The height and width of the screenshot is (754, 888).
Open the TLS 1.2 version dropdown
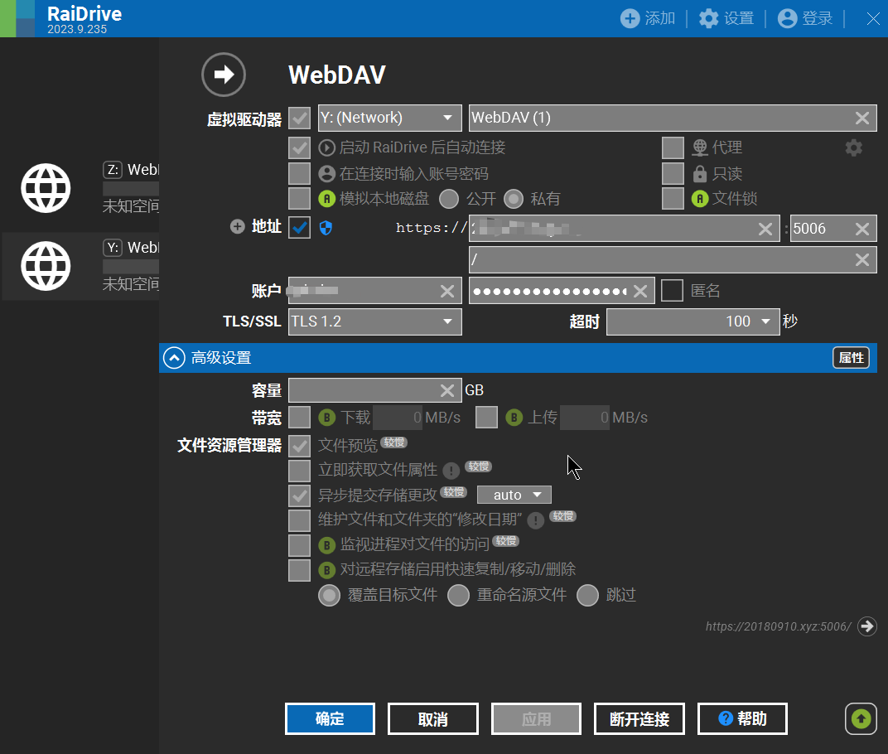click(375, 321)
